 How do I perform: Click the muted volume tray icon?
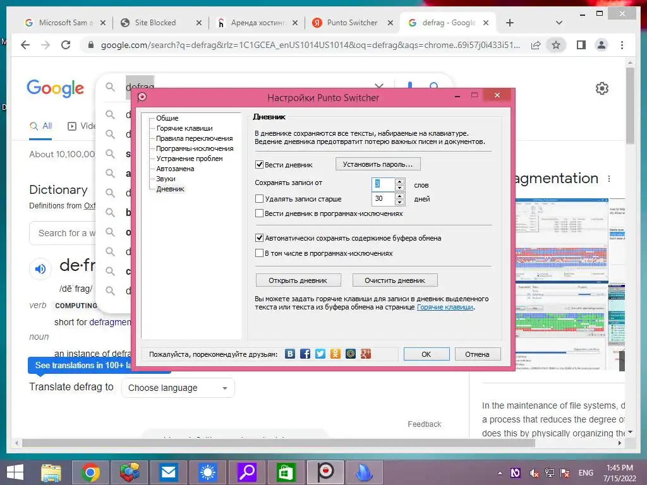[534, 473]
